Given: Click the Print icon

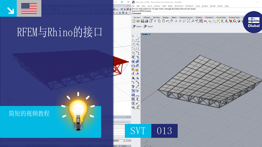Looking at the screenshot, I should coord(147,21).
